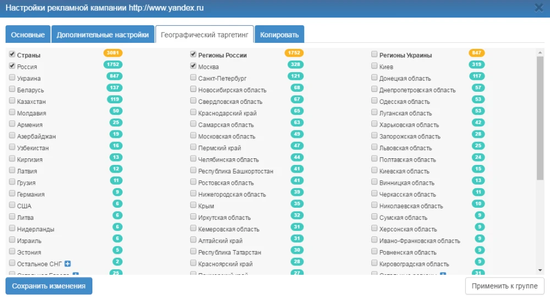
Task: Click the 319 count badge for Киев
Action: click(x=477, y=65)
